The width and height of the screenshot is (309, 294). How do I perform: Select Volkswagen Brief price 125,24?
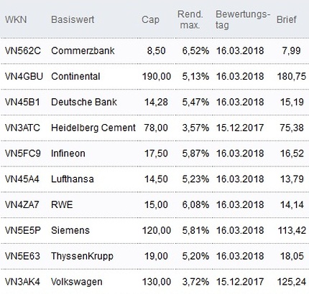pos(292,282)
